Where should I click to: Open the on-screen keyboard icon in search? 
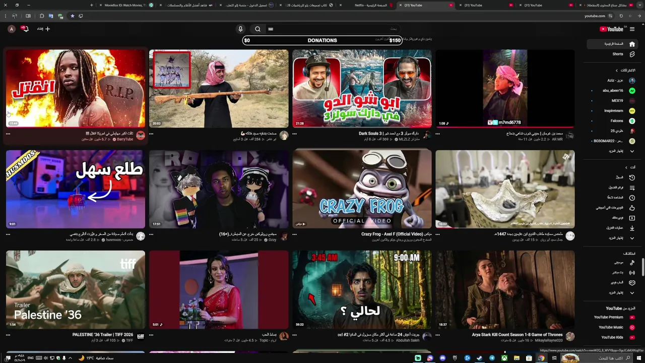[271, 29]
